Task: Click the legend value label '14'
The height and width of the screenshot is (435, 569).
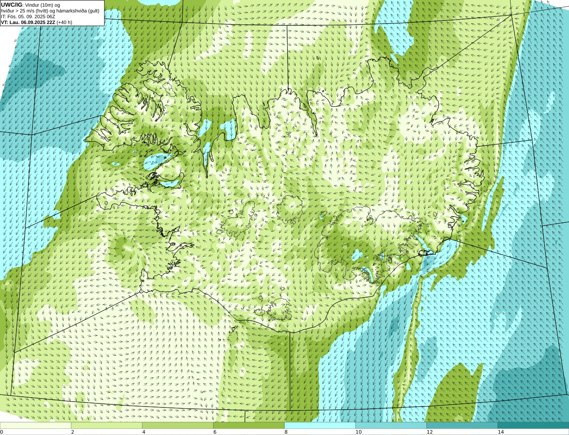Action: (501, 432)
